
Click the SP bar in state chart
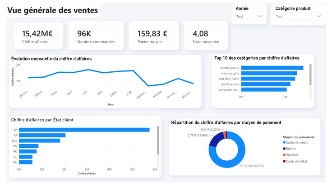[x=84, y=130]
